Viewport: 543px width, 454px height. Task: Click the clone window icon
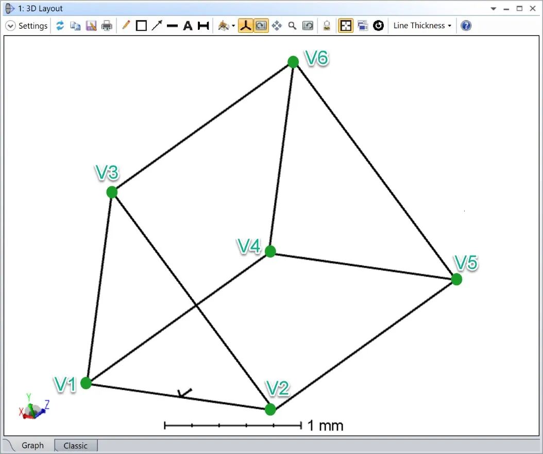(363, 26)
